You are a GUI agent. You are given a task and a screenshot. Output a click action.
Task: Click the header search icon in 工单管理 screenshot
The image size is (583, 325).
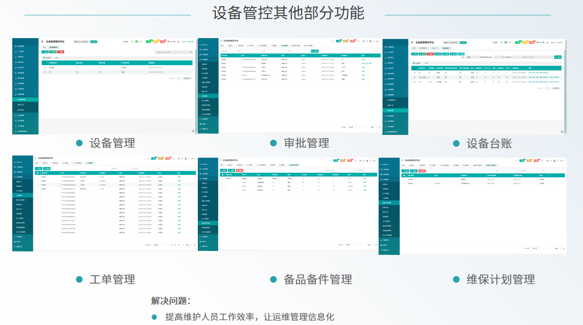click(x=148, y=159)
